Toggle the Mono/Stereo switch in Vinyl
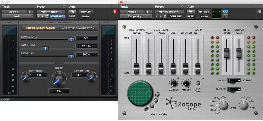This screenshot has width=263, height=121. point(234,81)
